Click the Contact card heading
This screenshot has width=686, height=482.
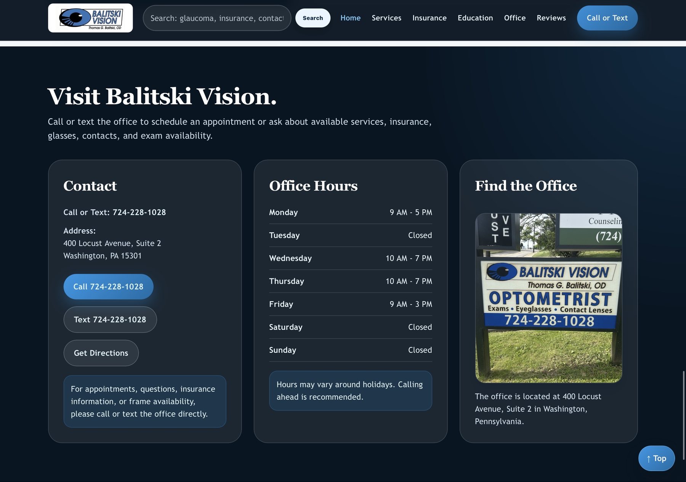click(x=90, y=186)
